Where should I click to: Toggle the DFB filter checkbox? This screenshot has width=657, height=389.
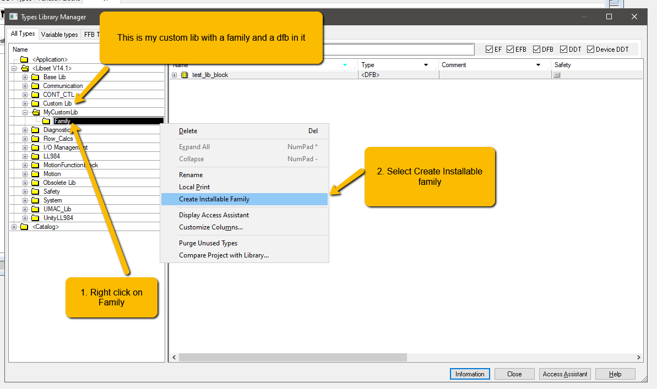(x=536, y=50)
